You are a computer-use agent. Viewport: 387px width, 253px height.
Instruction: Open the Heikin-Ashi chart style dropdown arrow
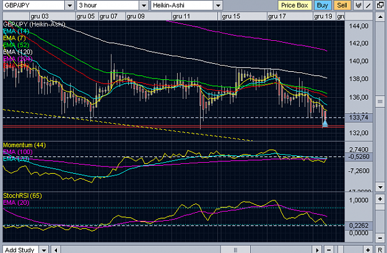coord(218,6)
